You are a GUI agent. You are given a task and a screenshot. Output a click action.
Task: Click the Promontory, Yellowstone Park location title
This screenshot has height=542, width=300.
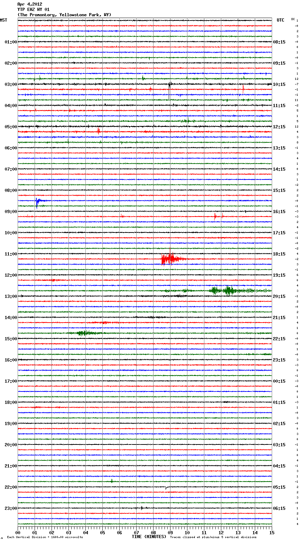pyautogui.click(x=64, y=15)
